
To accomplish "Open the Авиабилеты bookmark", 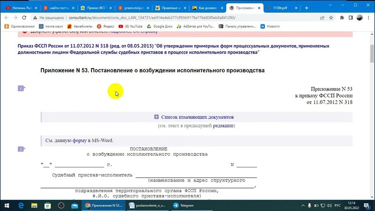I will tap(80, 26).
